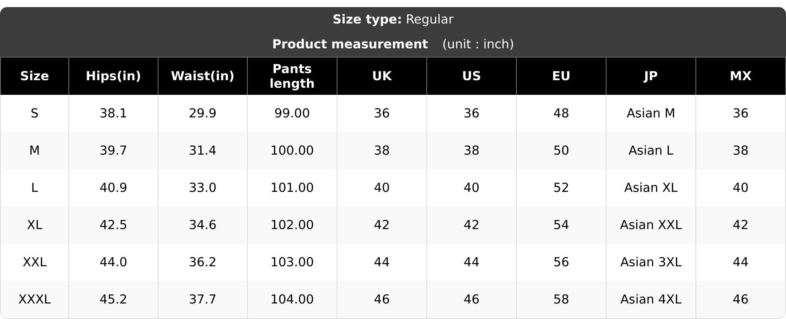Click the XXXL size row label
This screenshot has height=319, width=786.
click(x=35, y=300)
